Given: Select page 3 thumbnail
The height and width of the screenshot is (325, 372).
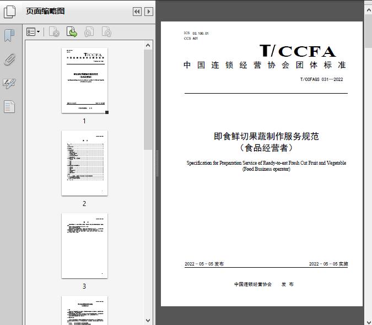Looking at the screenshot, I should click(84, 246).
